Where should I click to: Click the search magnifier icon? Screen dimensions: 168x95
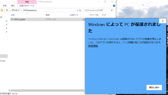pos(112,10)
